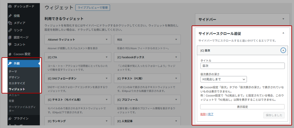This screenshot has height=128, width=294.
Task: Click the タイトル text field
Action: pyautogui.click(x=242, y=66)
